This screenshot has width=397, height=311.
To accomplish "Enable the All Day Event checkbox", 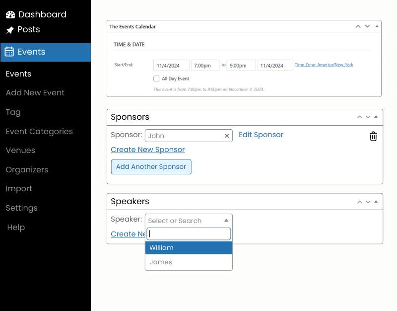I will pos(157,78).
